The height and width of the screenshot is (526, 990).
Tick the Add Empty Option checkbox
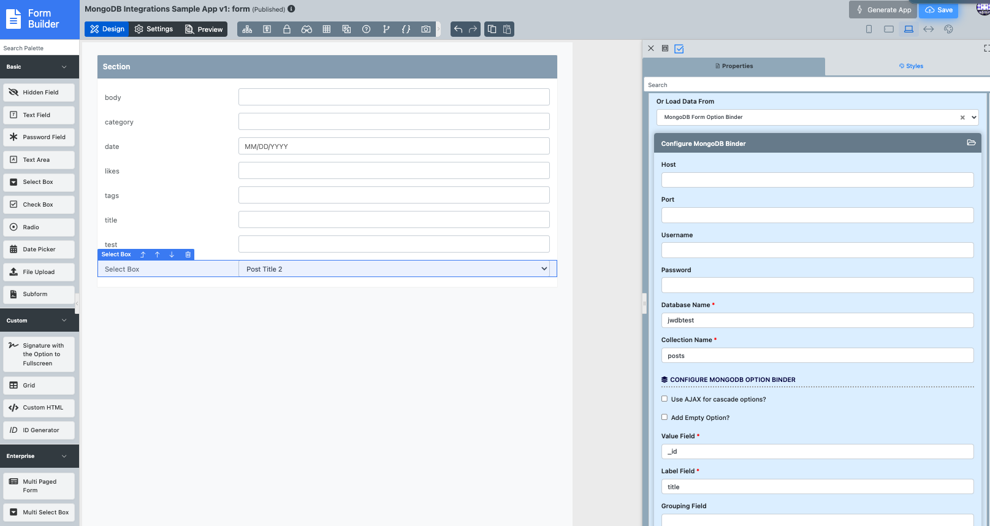[664, 417]
